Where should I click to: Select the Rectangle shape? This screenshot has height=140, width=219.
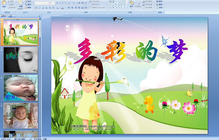click(x=121, y=2)
